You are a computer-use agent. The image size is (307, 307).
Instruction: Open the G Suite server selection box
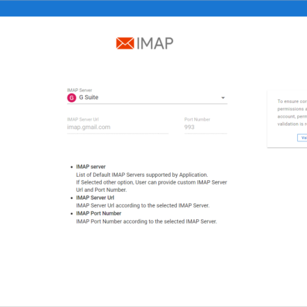pos(146,98)
